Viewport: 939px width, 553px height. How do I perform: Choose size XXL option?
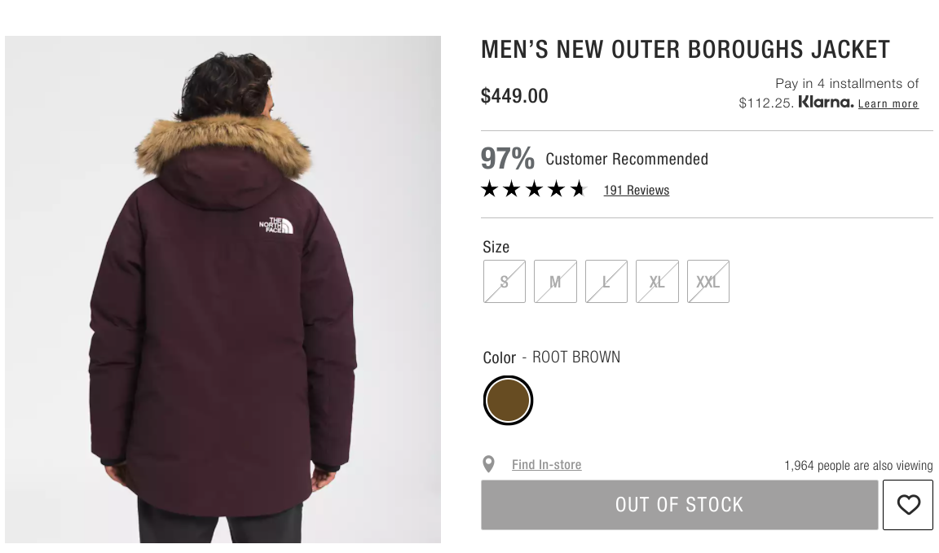click(x=708, y=281)
